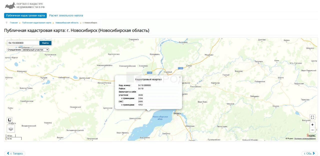Image resolution: width=320 pixels, height=156 pixels.
Task: Zoom out on the map
Action: [312, 130]
